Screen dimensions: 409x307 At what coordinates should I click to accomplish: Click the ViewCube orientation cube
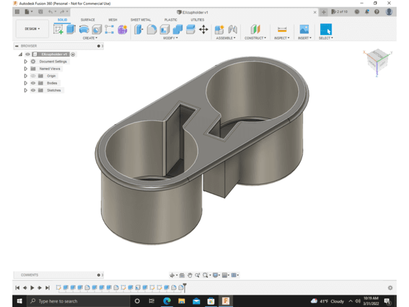[x=378, y=61]
